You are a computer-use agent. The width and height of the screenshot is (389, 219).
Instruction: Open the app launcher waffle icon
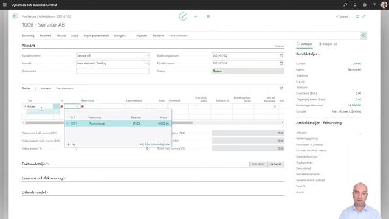pyautogui.click(x=5, y=5)
